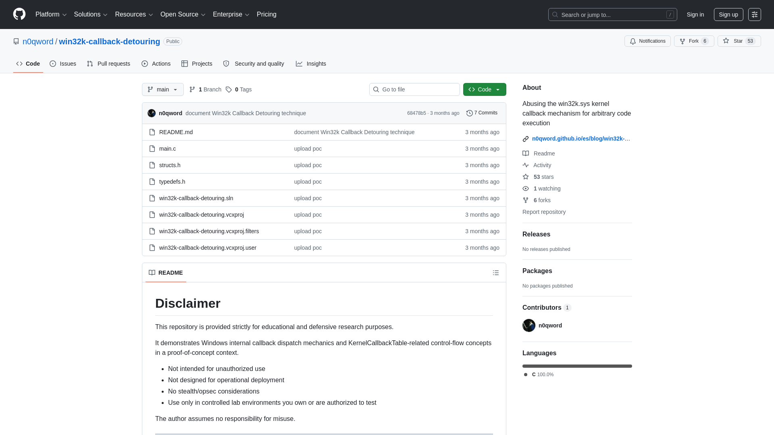Open the green Code dropdown button

[485, 89]
